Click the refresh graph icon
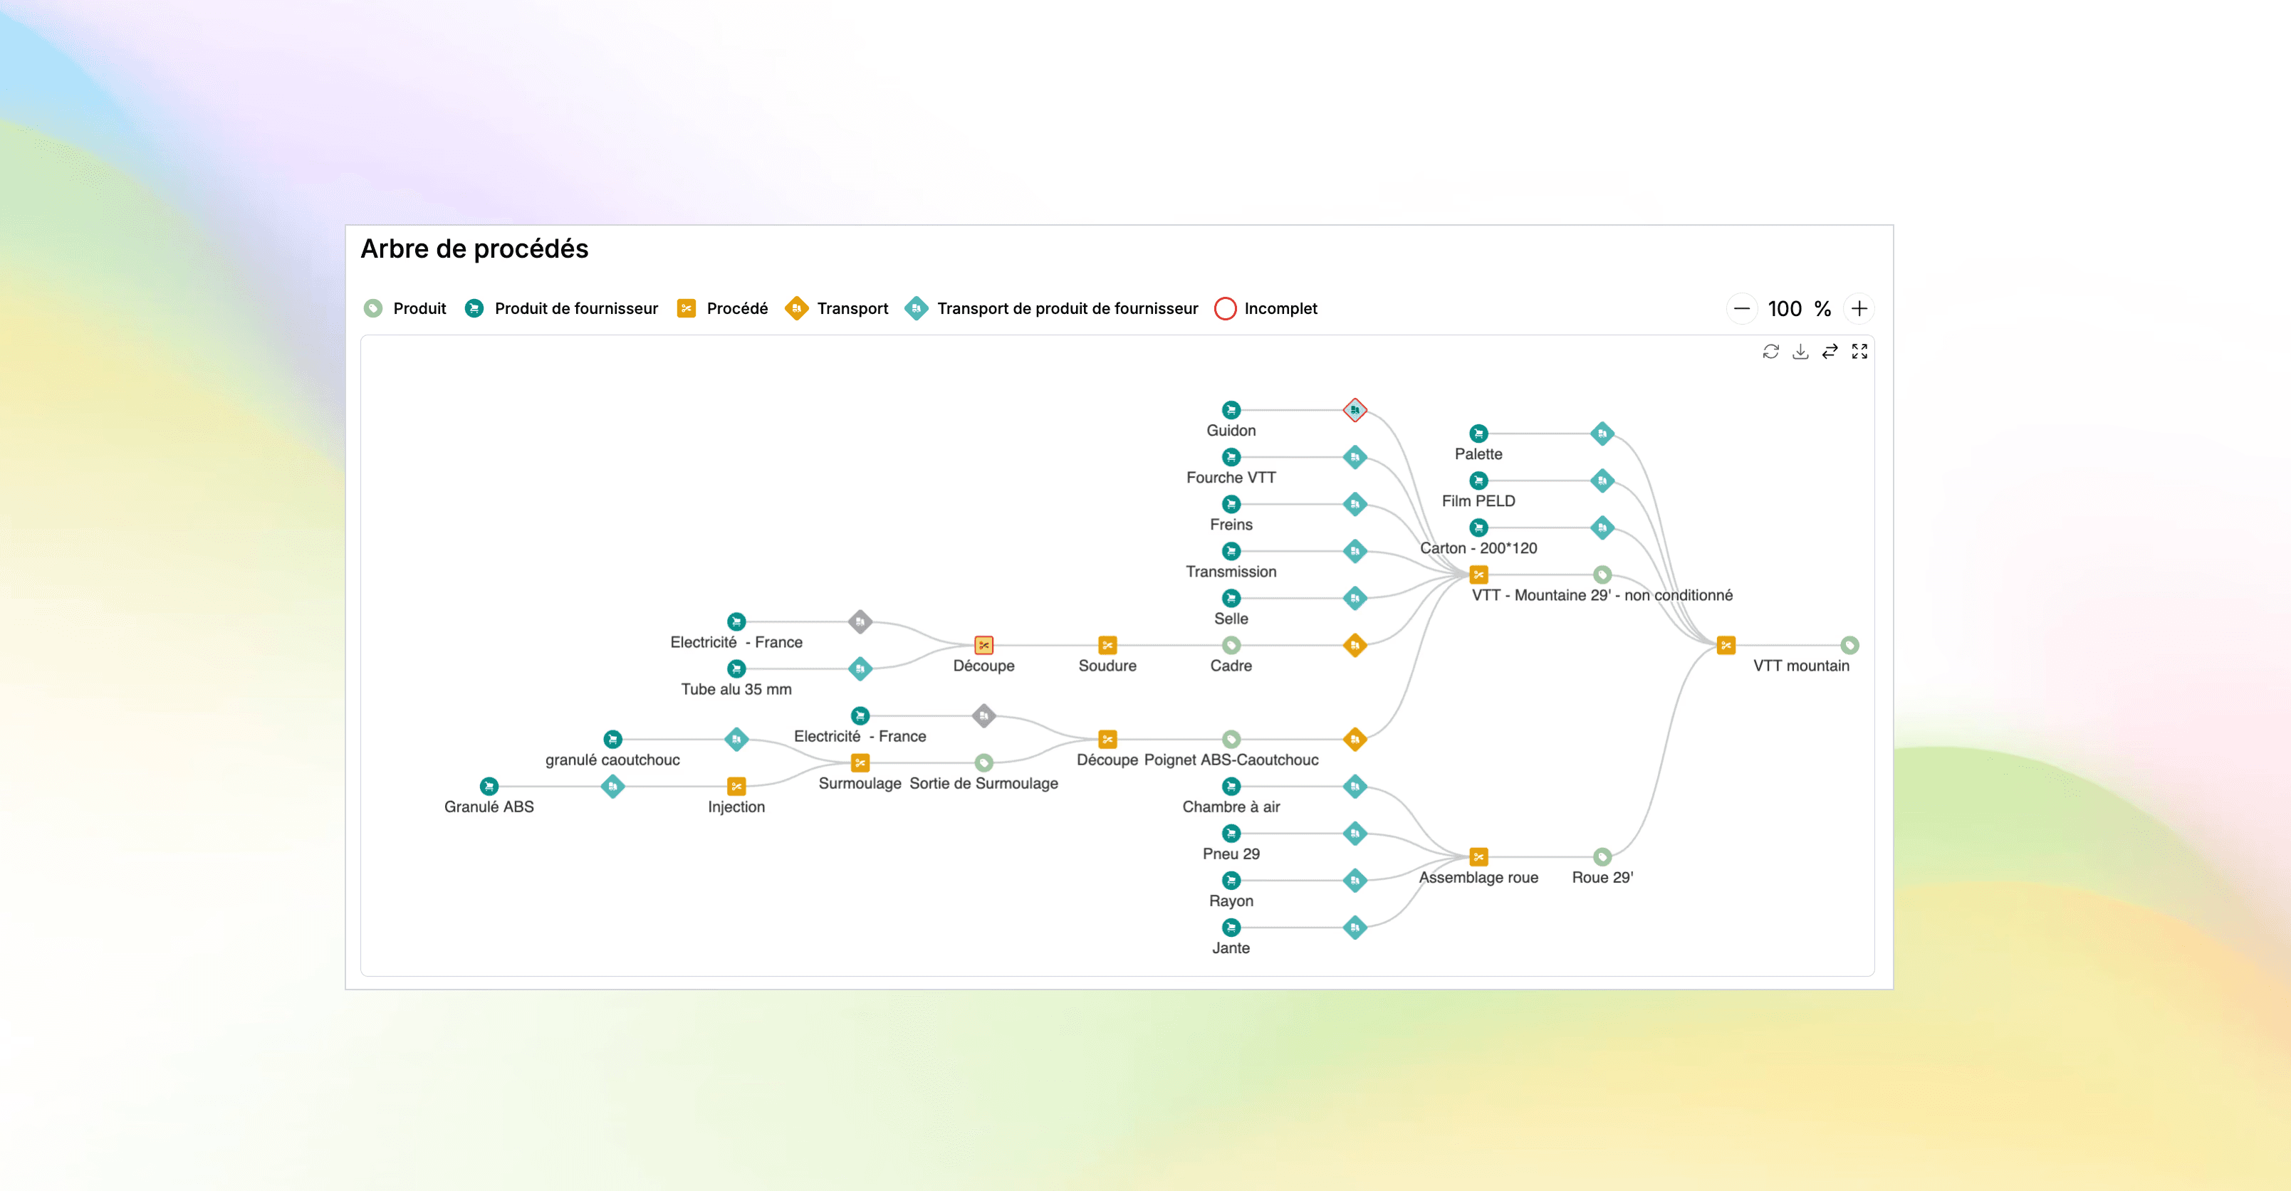Screen dimensions: 2291x1191 1770,352
